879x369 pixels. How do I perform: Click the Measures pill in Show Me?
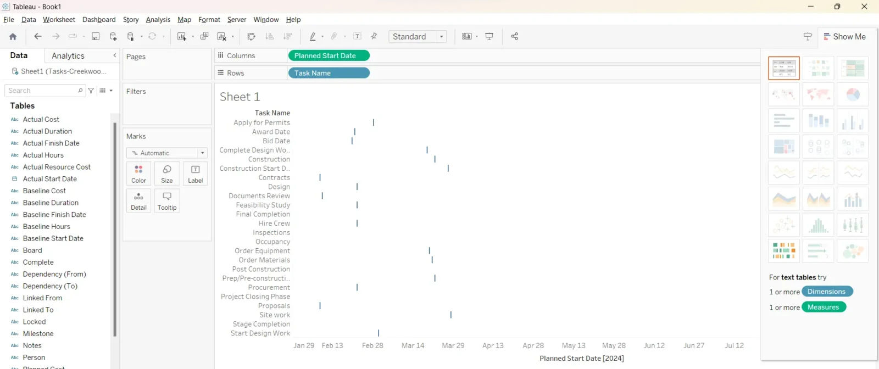(824, 307)
